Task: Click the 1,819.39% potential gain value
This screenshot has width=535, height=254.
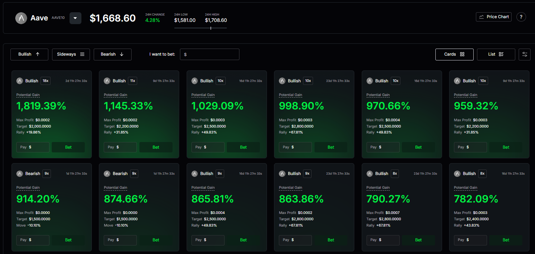Action: point(41,106)
